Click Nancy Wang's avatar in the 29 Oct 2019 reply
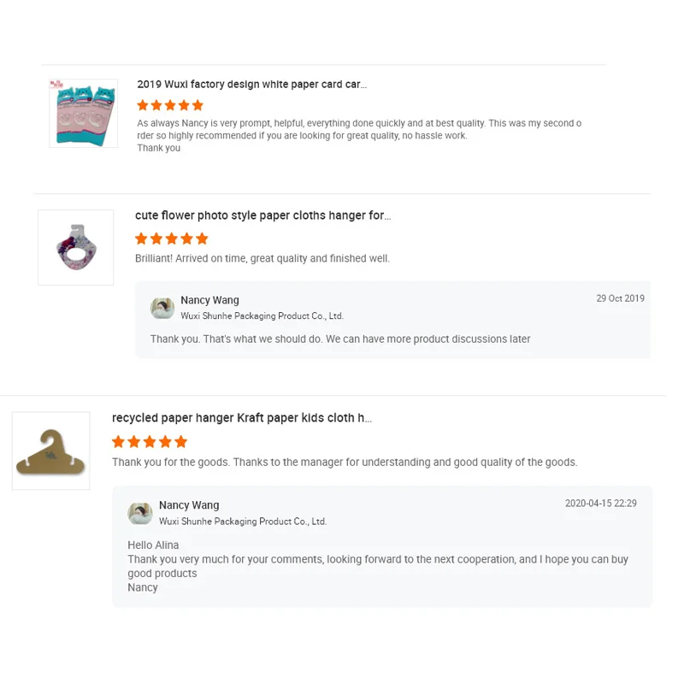The image size is (684, 684). 162,308
